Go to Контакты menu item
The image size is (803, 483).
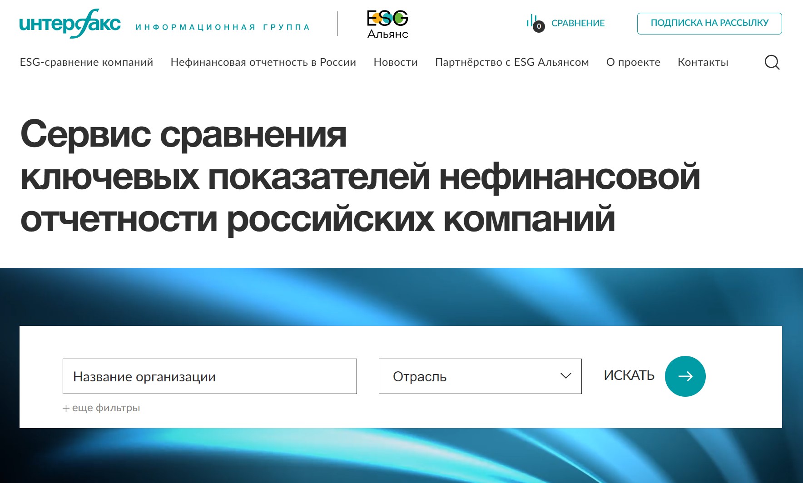click(703, 62)
